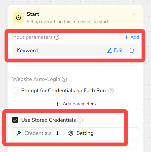Collapse the Start section with the chevron
Viewport: 151px width, 152px height.
(x=134, y=14)
